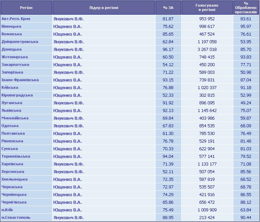Click Янукович В.Ф. in the Одеська row
Screen dimensions: 260x222
tap(68, 126)
